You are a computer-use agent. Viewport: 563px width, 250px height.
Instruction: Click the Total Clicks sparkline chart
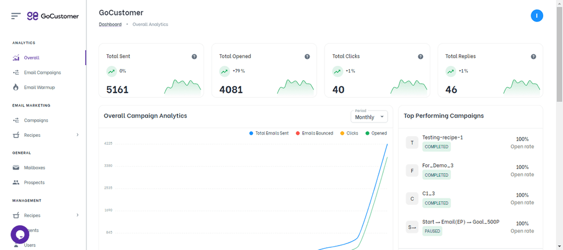point(409,87)
